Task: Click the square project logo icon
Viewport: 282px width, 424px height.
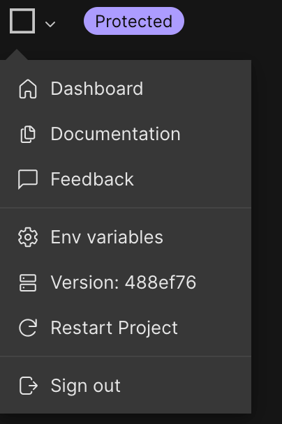Action: (x=22, y=21)
